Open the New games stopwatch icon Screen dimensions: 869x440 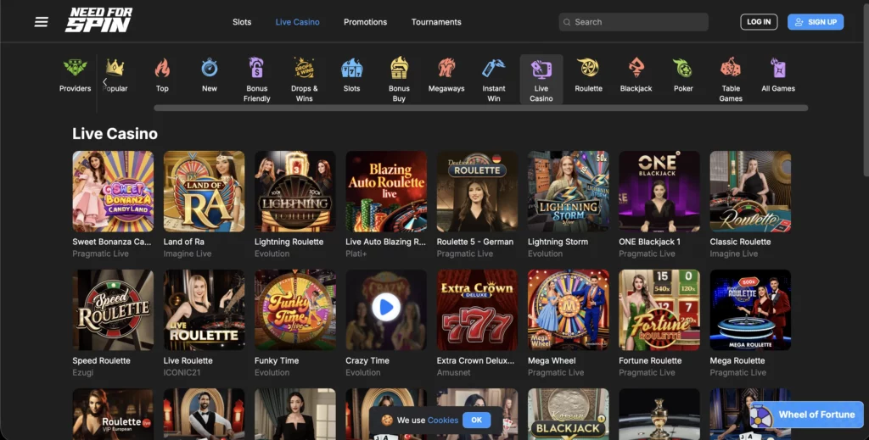210,68
